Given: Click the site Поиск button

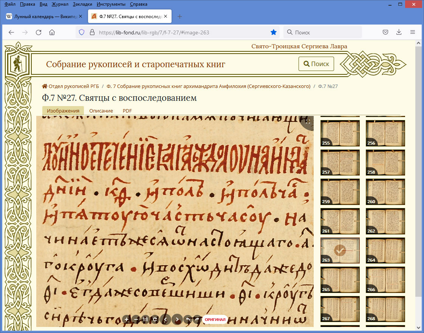Looking at the screenshot, I should pyautogui.click(x=316, y=64).
